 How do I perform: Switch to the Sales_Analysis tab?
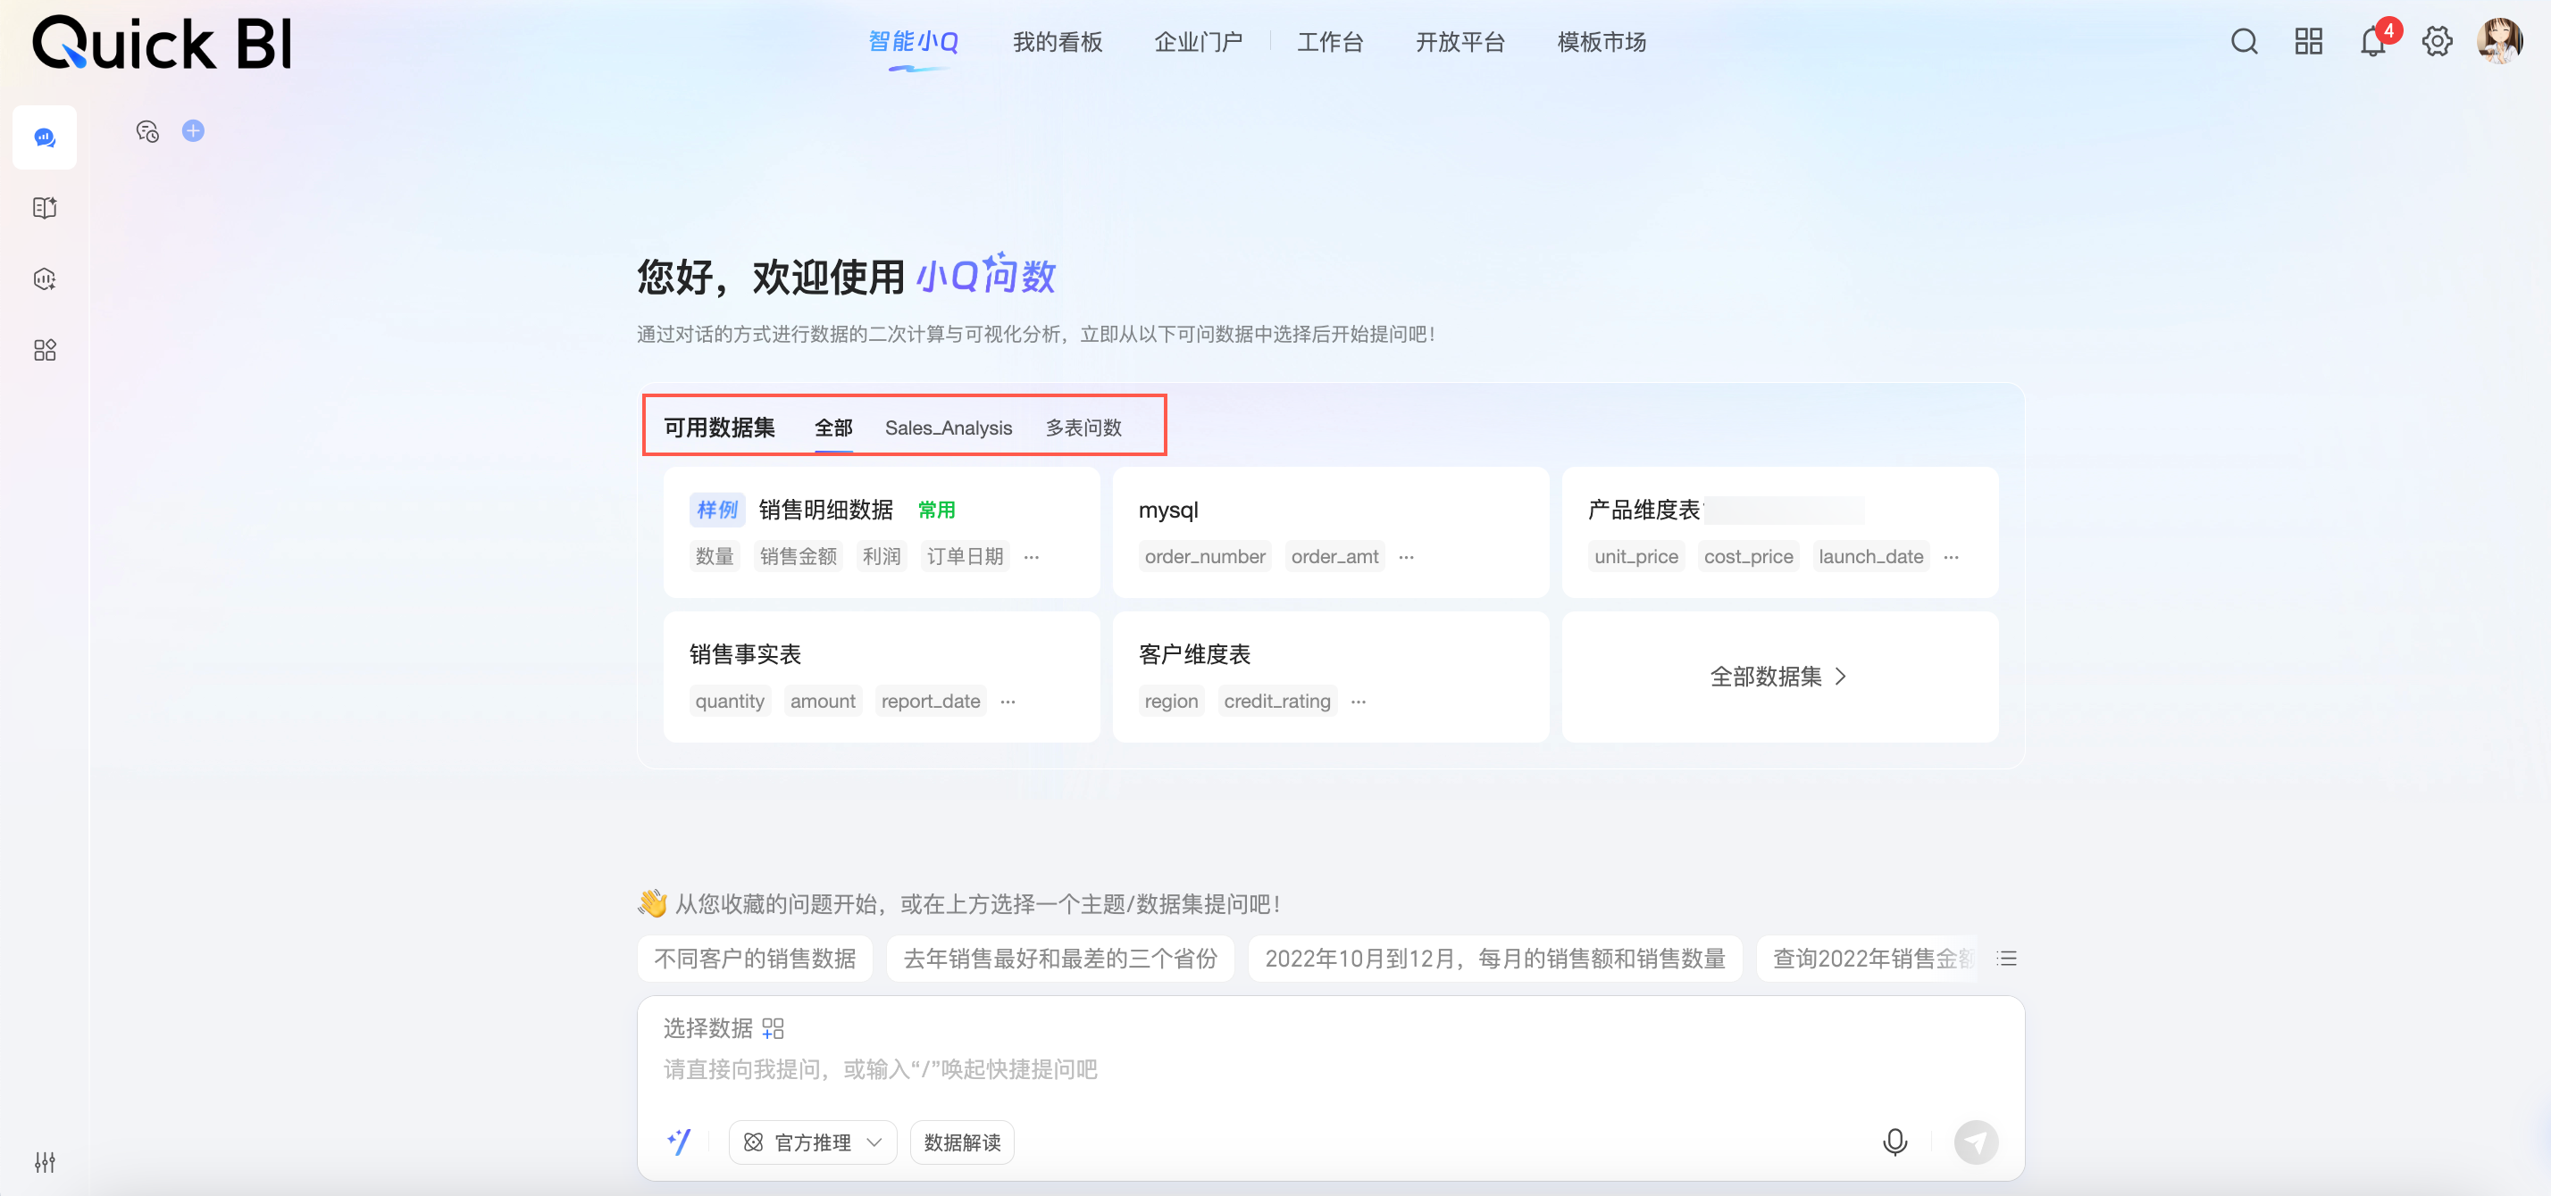948,428
